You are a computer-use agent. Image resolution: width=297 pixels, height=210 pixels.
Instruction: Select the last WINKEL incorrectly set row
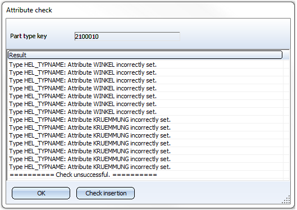(x=145, y=112)
